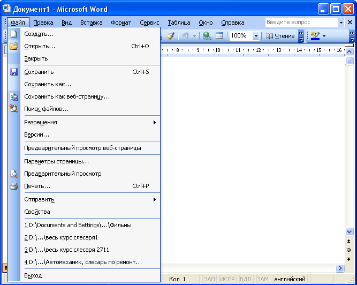Click the previous page double-arrow button

click(x=348, y=241)
